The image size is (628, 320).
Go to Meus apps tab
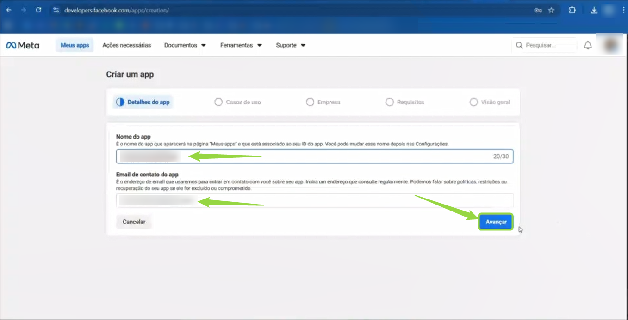click(x=75, y=45)
